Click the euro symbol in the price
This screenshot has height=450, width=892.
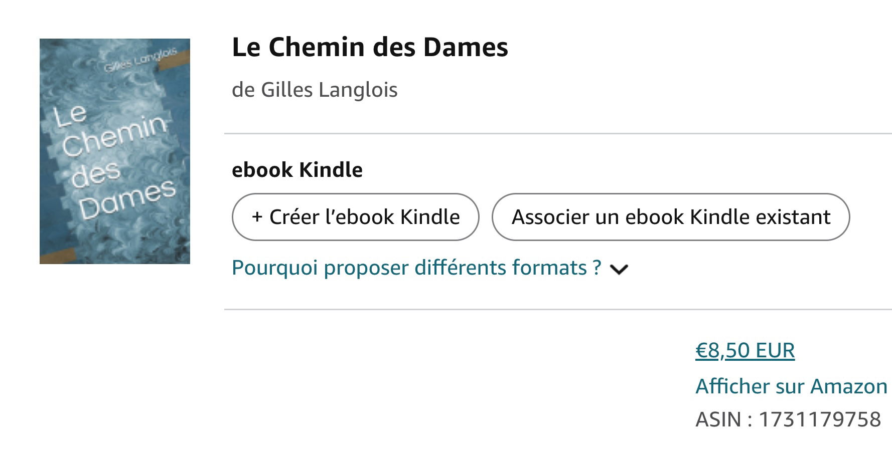(701, 350)
